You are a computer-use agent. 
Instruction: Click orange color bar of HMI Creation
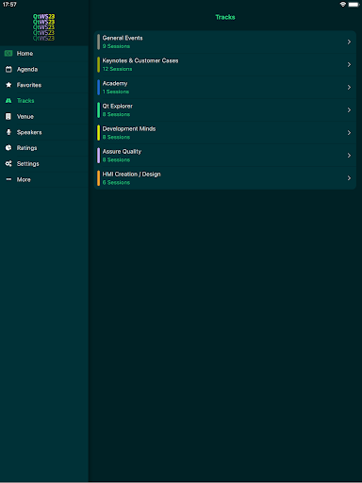pos(98,178)
